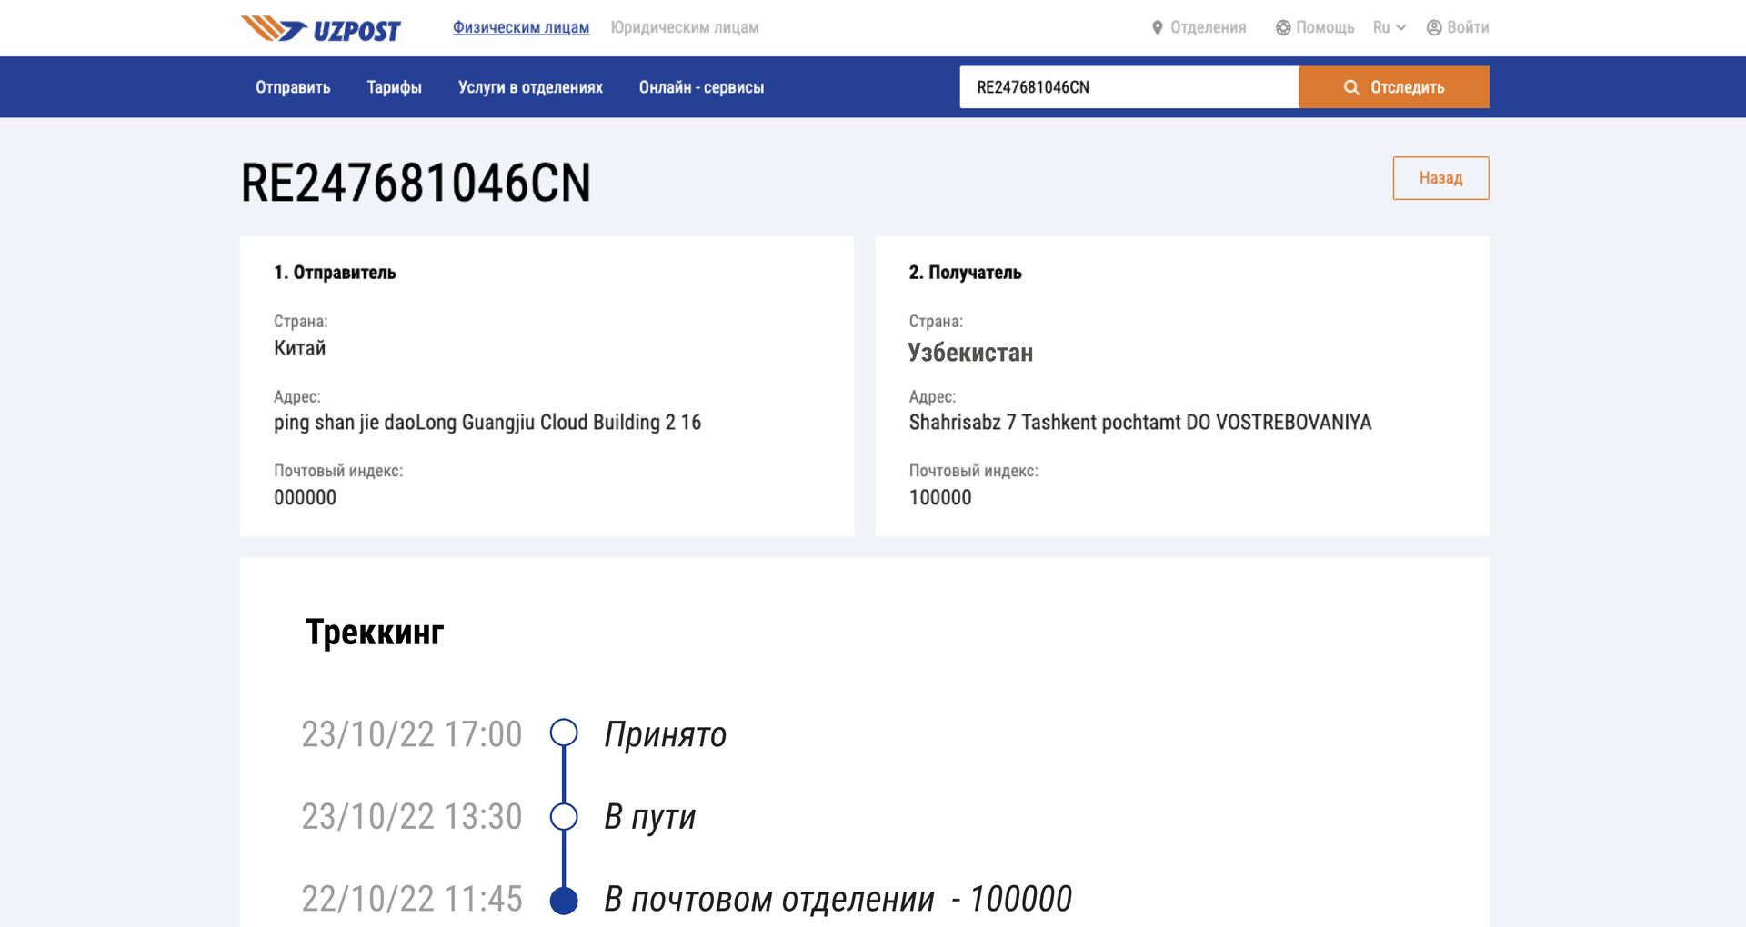
Task: Click the Треккинг heading
Action: coord(375,632)
